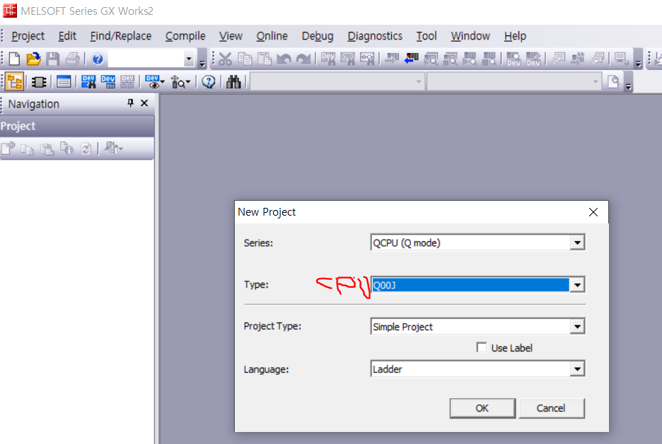The image size is (662, 444).
Task: Click the Paste clipboard icon
Action: click(x=265, y=59)
